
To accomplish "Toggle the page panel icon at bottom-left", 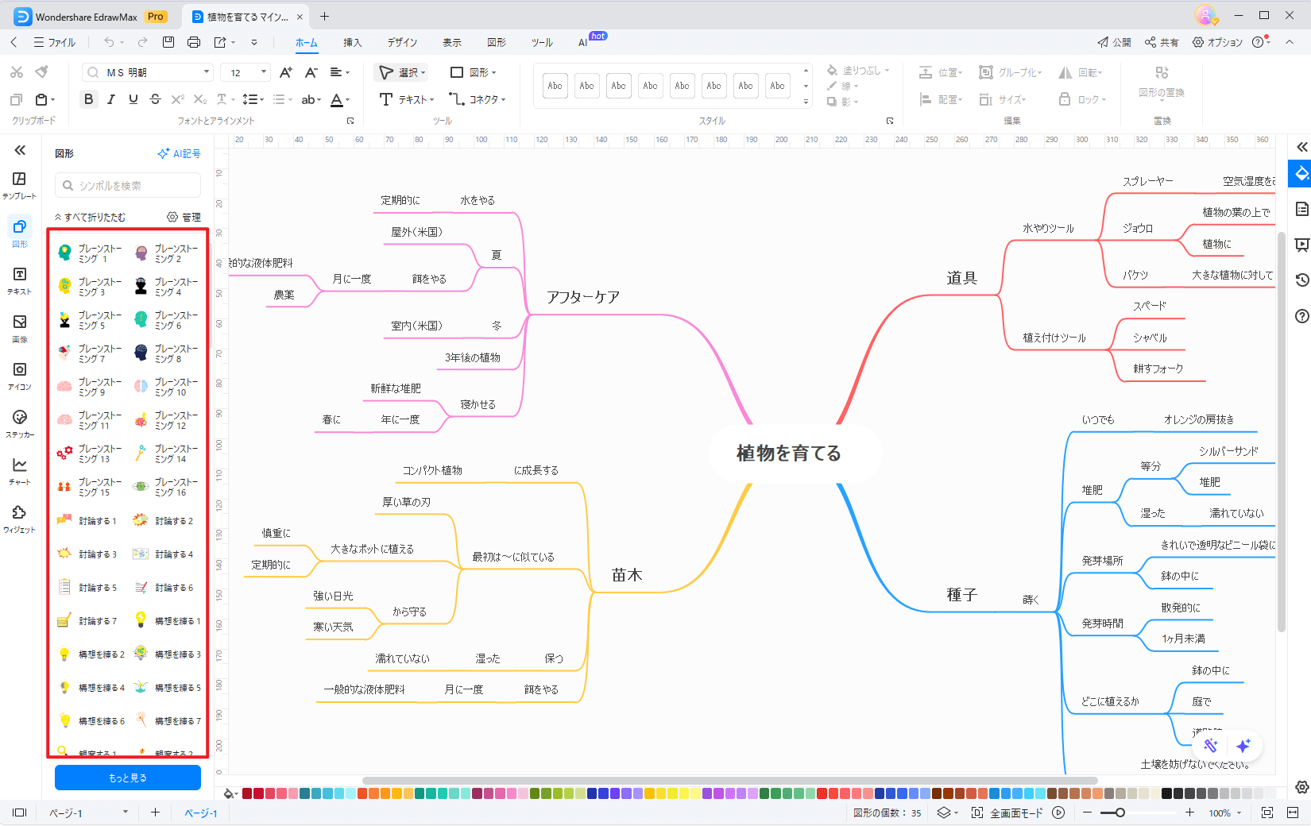I will point(20,812).
